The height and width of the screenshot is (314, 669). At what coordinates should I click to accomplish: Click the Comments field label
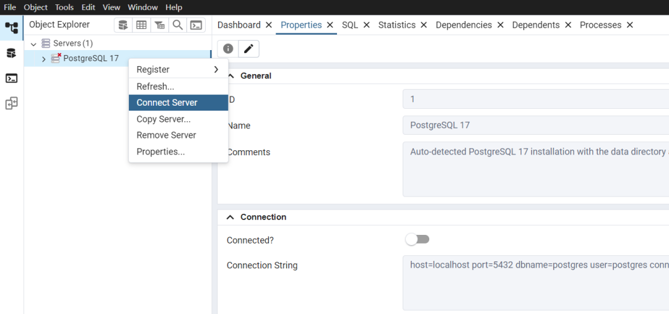tap(249, 152)
